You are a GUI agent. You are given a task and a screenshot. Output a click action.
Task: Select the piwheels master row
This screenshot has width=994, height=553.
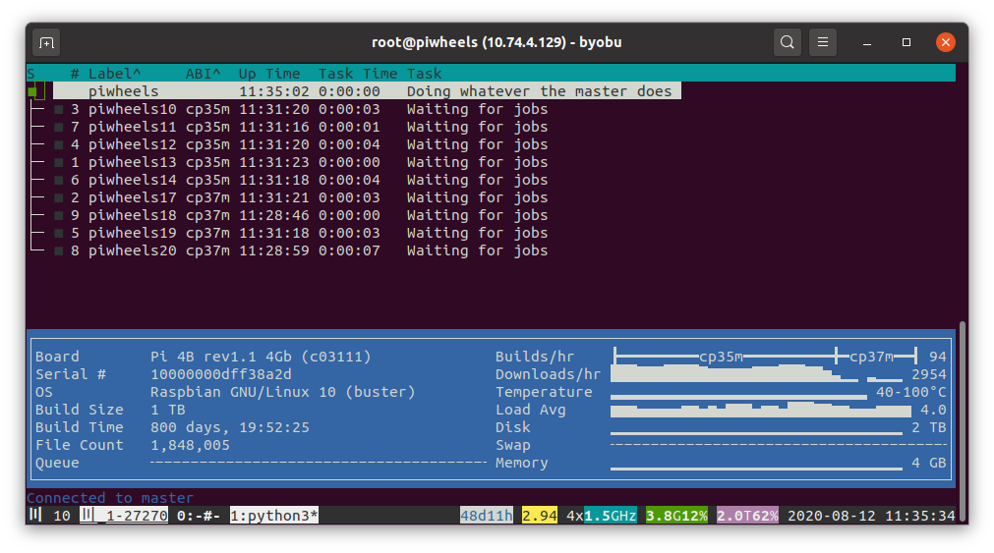tap(367, 91)
